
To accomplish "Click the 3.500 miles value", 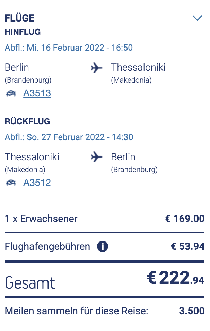I will (192, 311).
